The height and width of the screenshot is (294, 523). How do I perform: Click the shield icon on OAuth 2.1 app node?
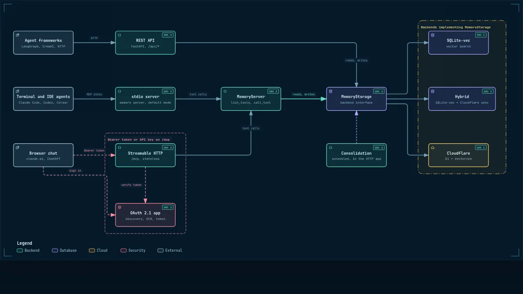click(x=119, y=207)
